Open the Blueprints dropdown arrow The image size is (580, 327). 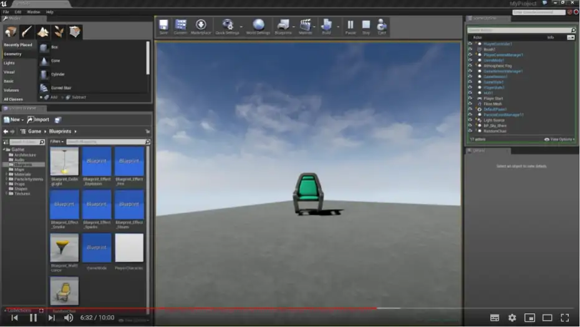294,27
